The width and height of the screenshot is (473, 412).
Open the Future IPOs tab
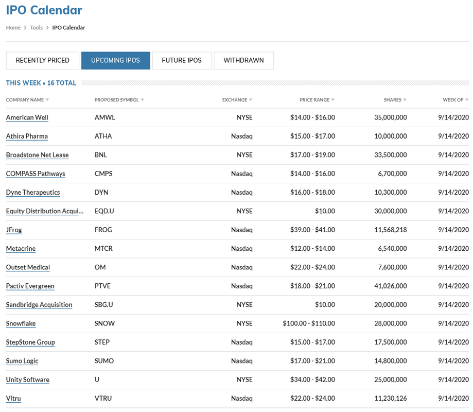(182, 60)
